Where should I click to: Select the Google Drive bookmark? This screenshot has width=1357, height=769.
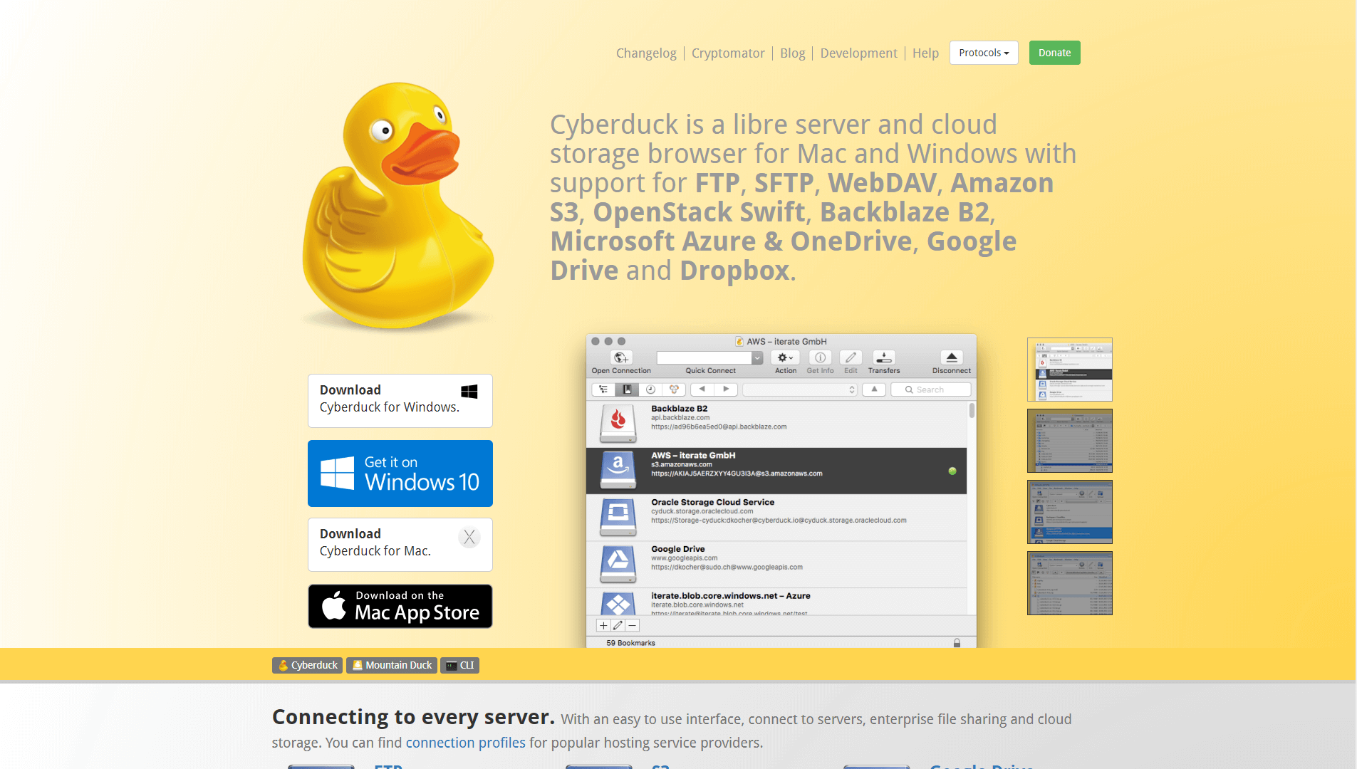coord(776,565)
